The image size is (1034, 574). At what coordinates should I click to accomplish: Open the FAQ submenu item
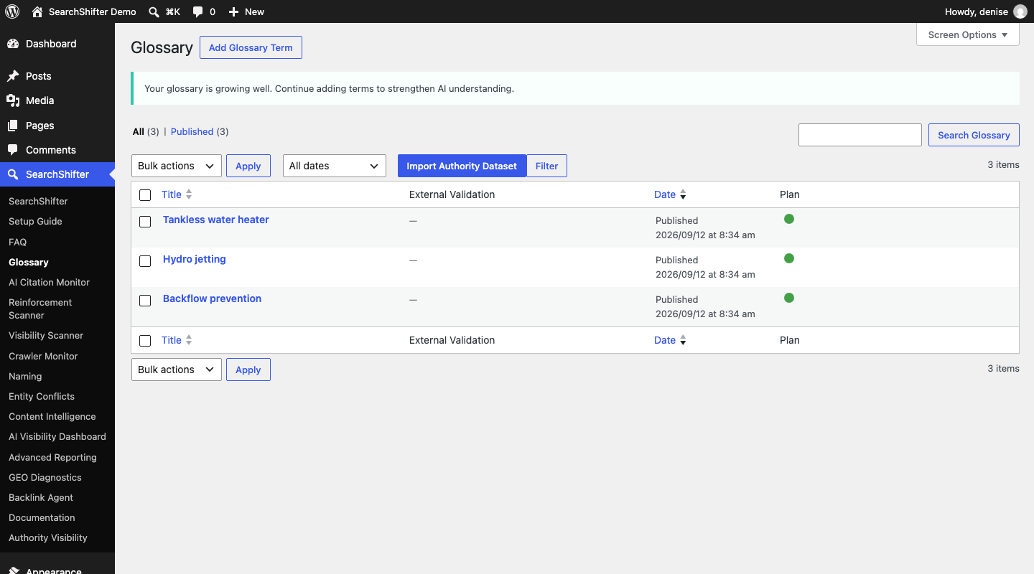point(17,242)
